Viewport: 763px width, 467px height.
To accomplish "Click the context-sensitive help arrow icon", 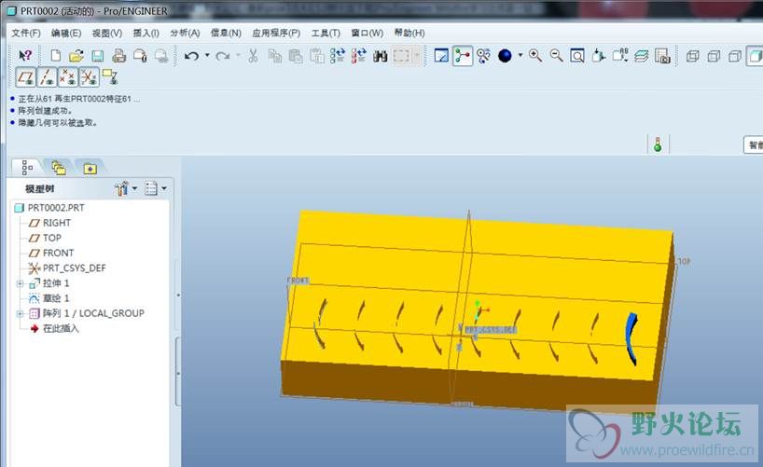I will tap(25, 55).
